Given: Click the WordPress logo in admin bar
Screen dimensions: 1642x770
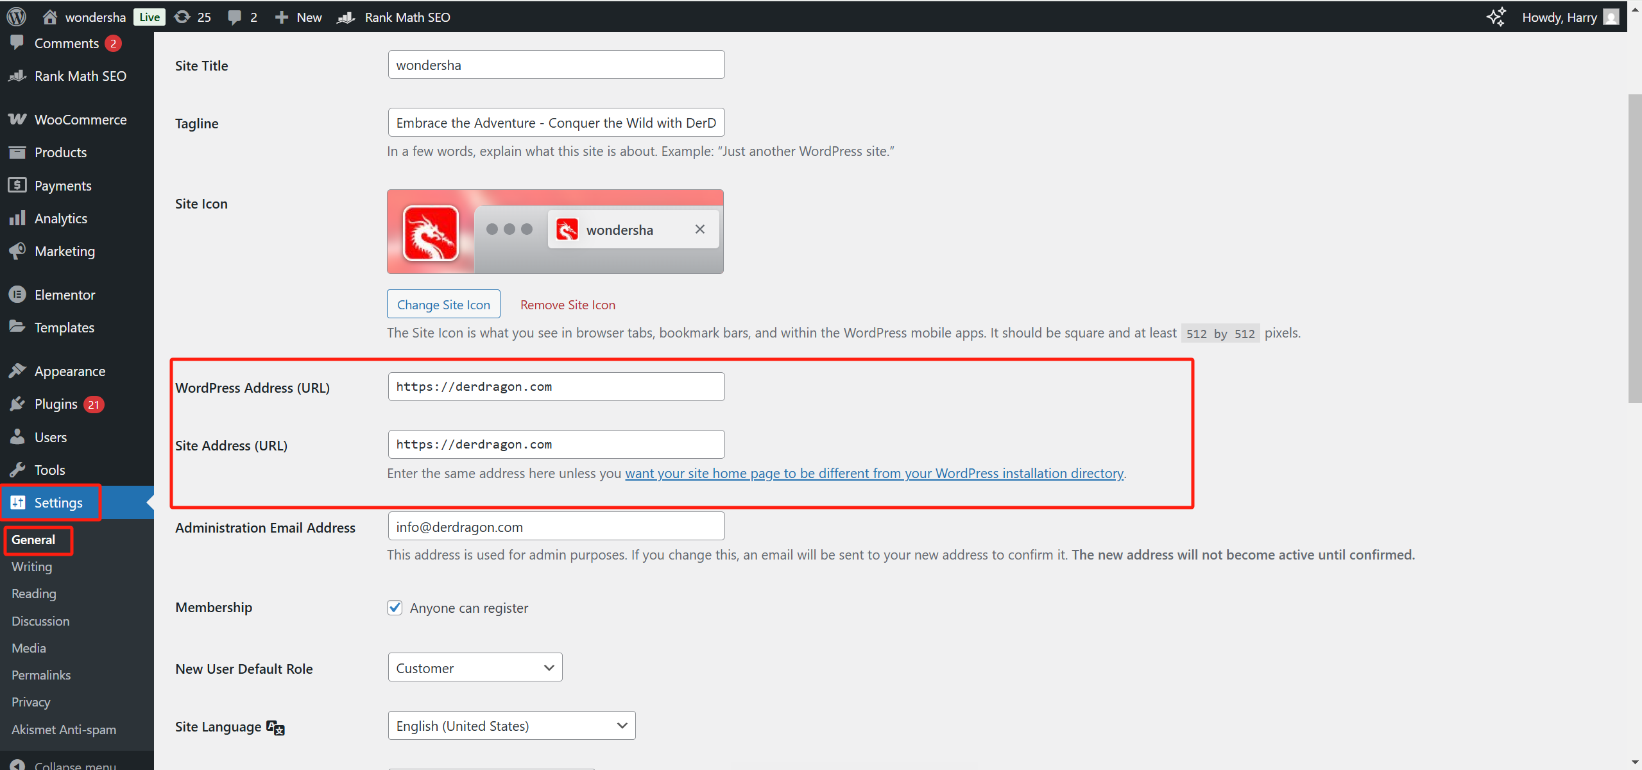Looking at the screenshot, I should (16, 17).
